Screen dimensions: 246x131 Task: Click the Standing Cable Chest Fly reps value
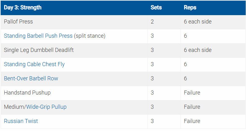(x=185, y=64)
